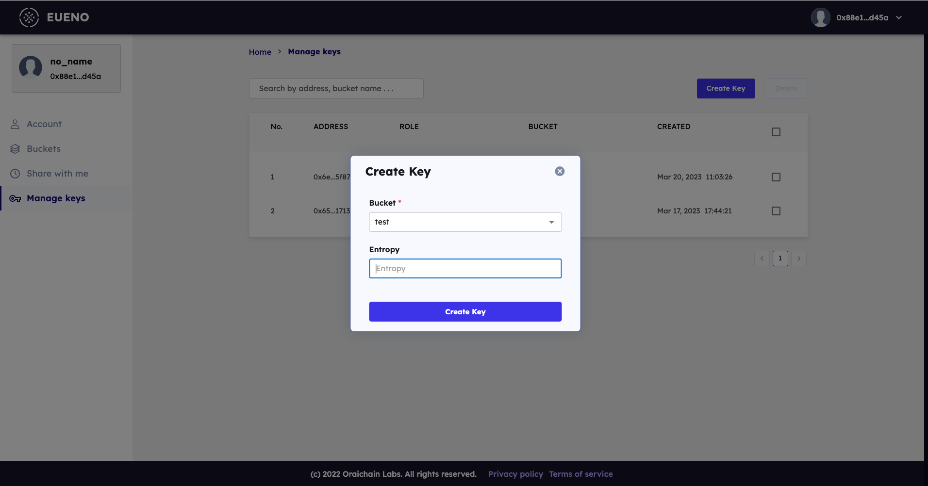This screenshot has width=928, height=486.
Task: Open the Buckets menu item
Action: pos(44,149)
